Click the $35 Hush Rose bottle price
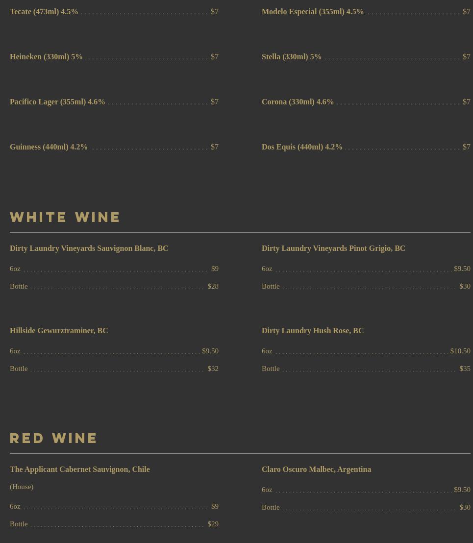 coord(465,369)
